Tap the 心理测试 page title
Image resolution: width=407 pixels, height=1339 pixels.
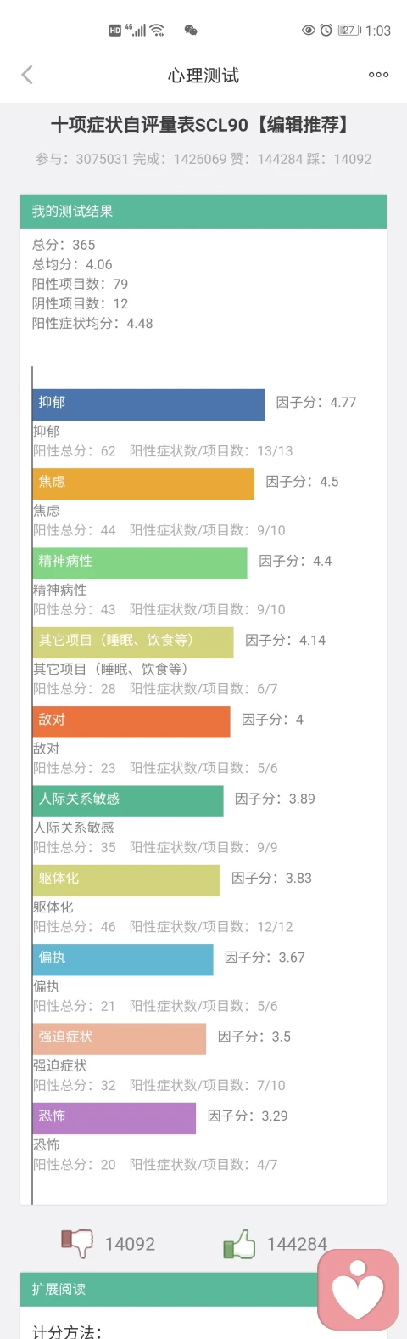coord(203,76)
